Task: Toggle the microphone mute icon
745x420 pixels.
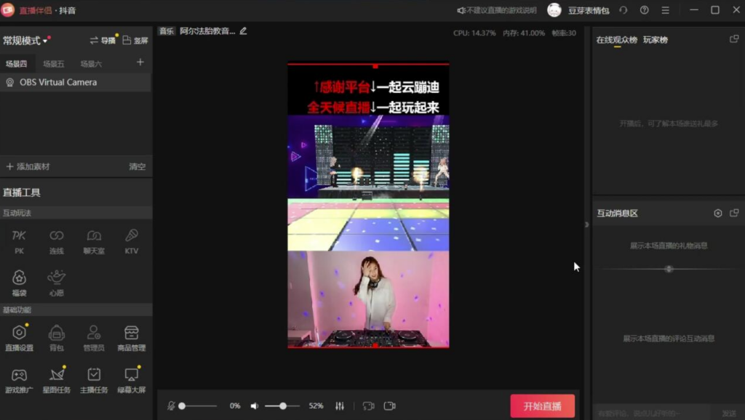Action: pos(171,405)
